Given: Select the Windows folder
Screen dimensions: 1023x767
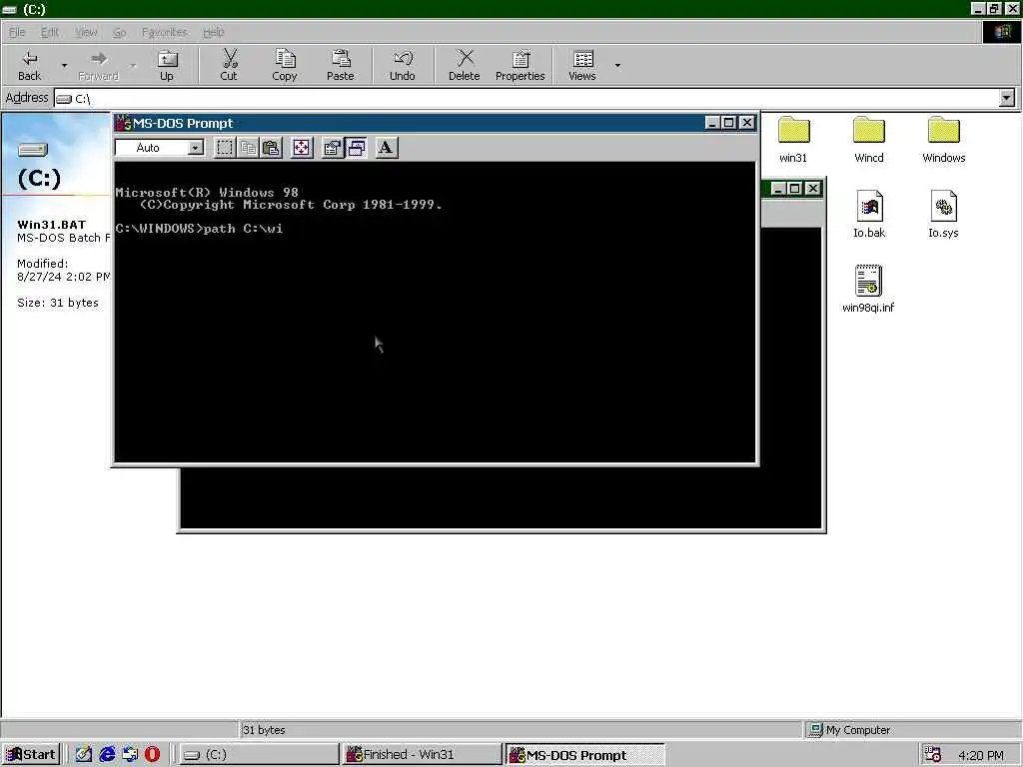Looking at the screenshot, I should click(x=944, y=140).
